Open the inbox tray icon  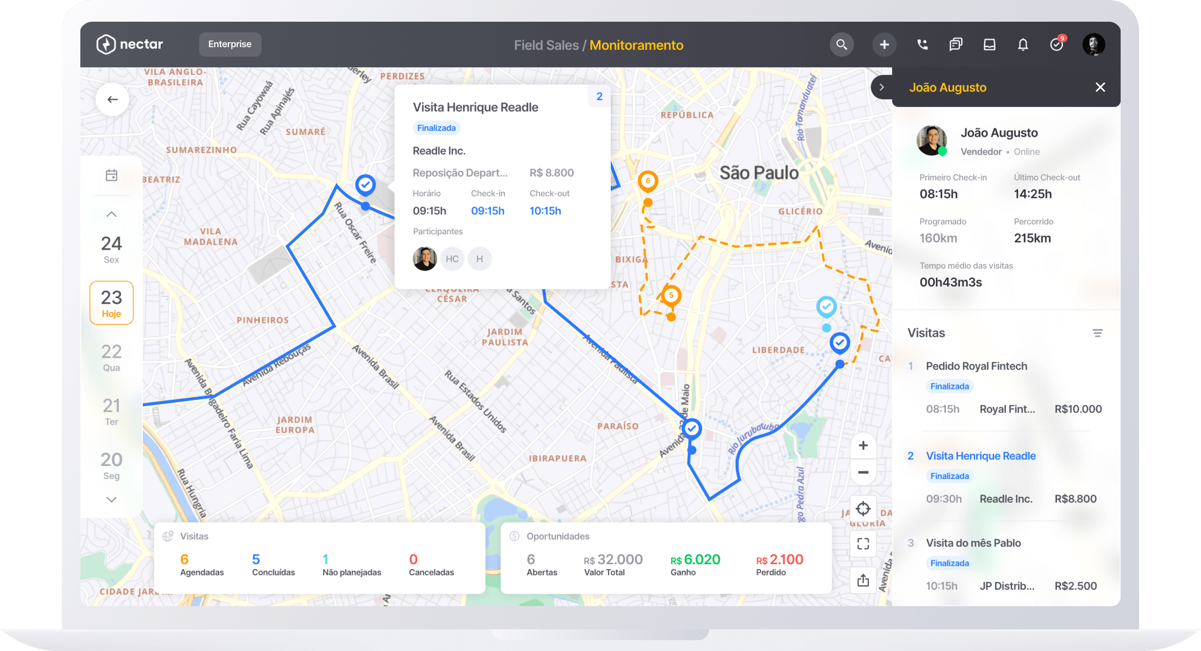point(989,44)
